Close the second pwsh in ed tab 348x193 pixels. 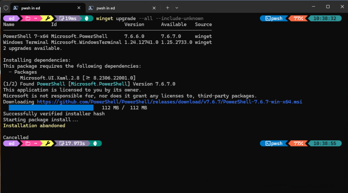[x=154, y=8]
